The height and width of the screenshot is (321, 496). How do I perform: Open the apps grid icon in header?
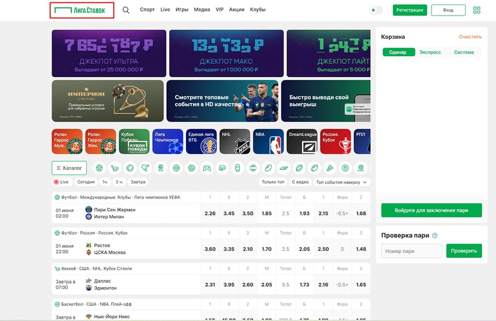[477, 10]
